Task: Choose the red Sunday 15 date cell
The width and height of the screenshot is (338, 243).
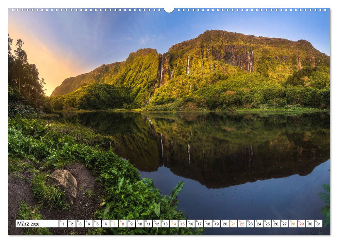Action: 182,224
